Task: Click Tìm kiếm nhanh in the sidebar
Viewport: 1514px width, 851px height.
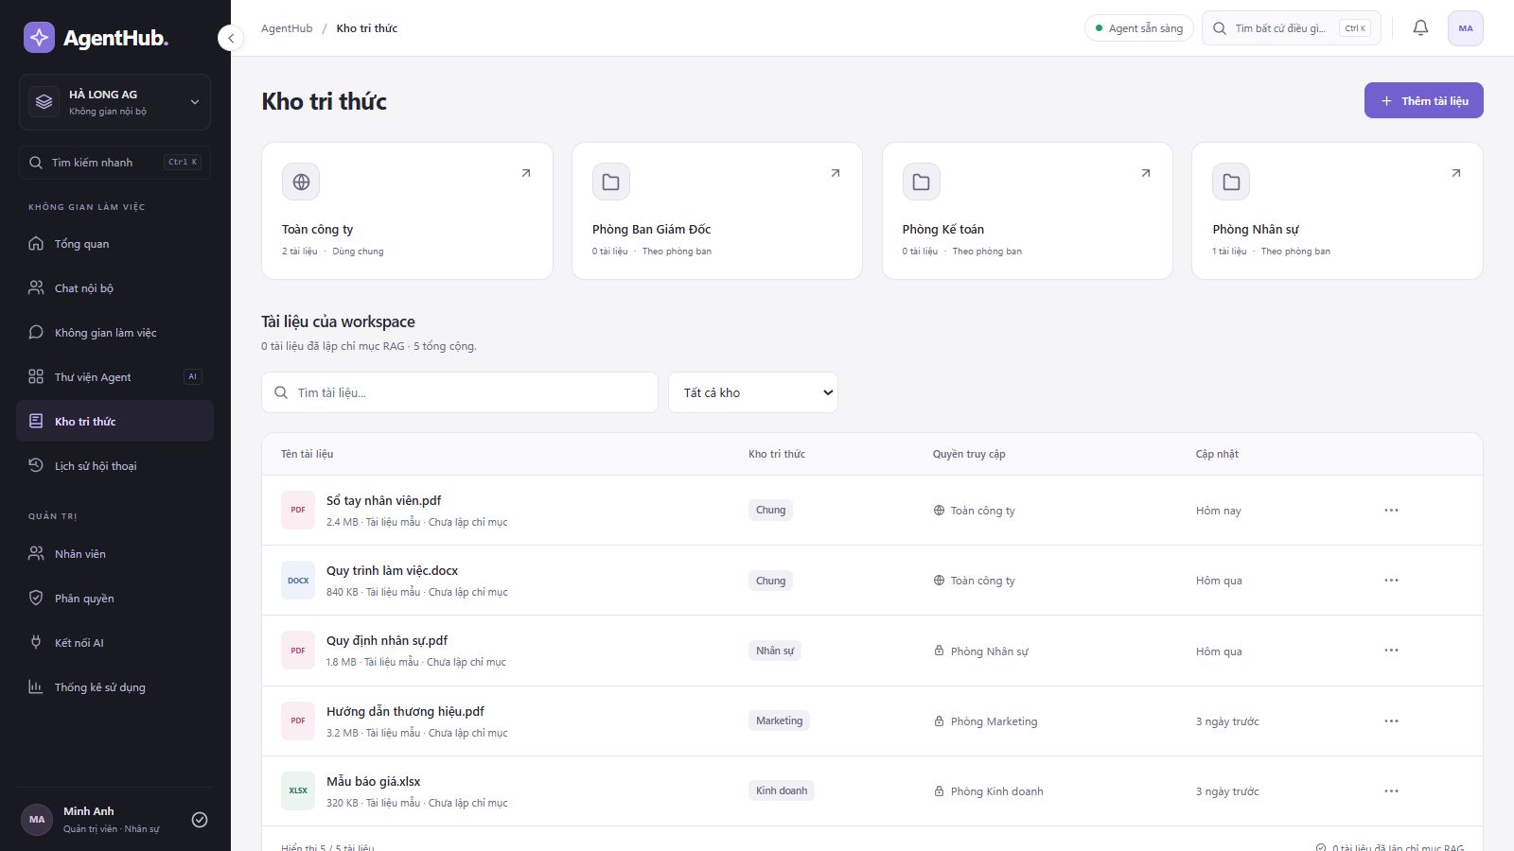Action: click(114, 163)
